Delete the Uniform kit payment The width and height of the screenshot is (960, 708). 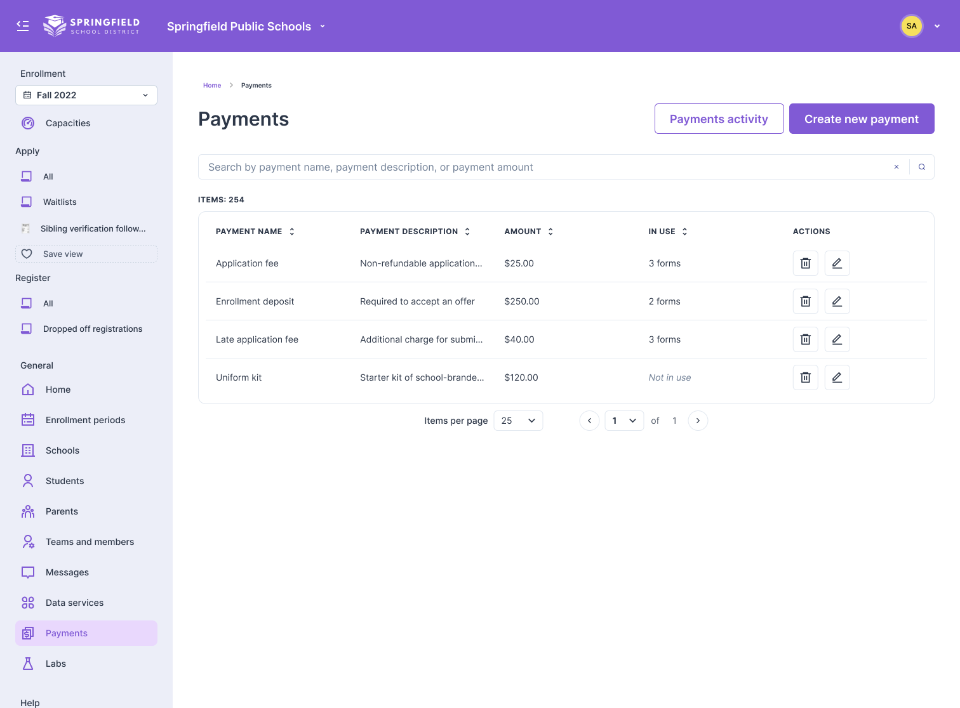click(x=805, y=377)
